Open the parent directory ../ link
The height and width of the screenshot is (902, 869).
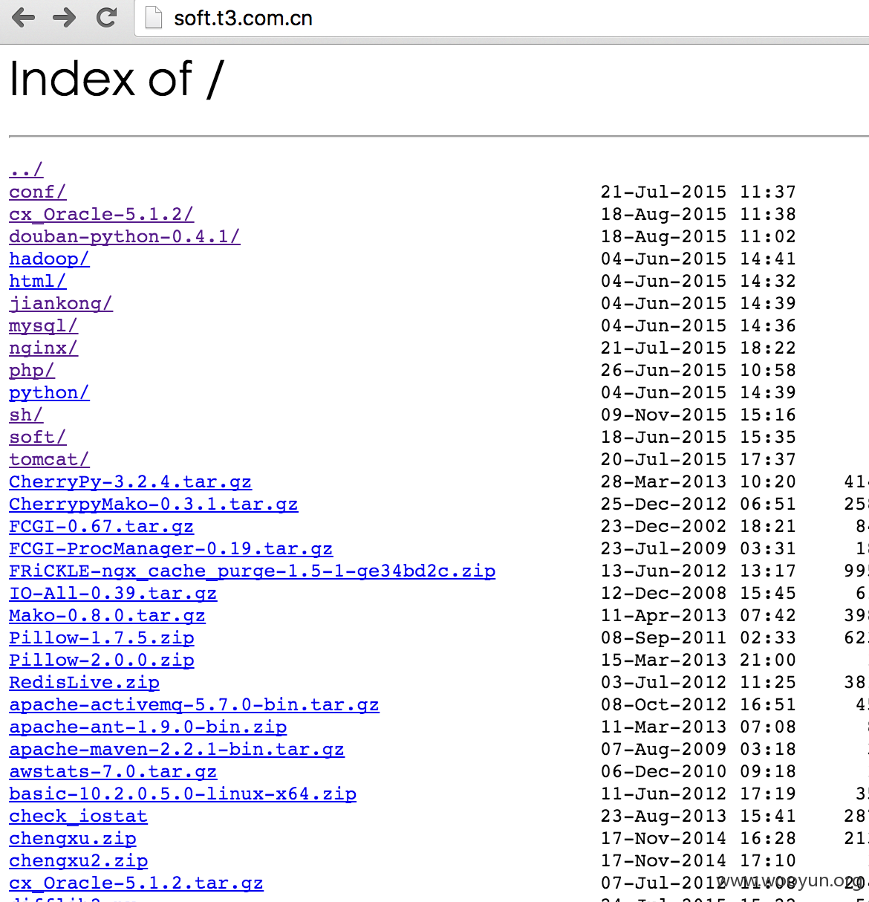pos(26,169)
